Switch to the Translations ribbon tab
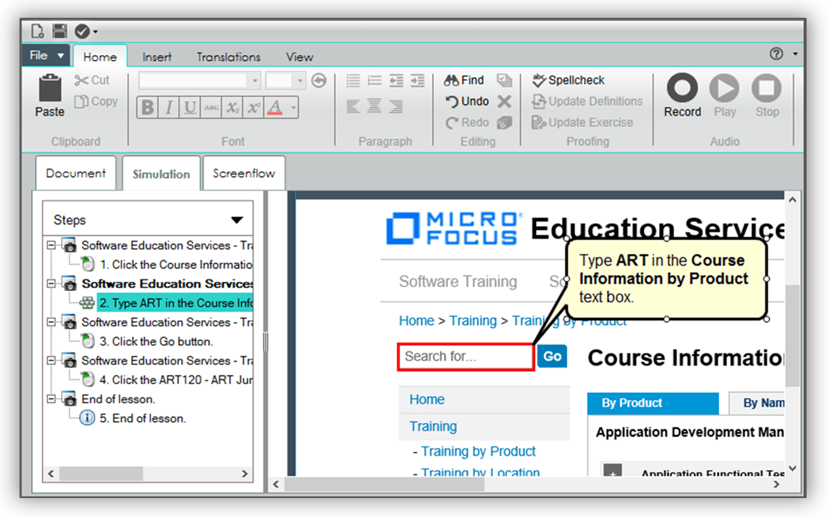The image size is (829, 517). 228,57
